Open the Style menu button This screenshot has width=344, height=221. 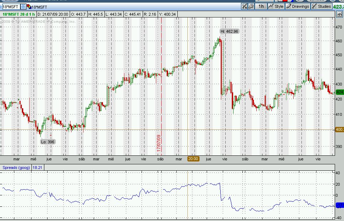click(x=276, y=6)
